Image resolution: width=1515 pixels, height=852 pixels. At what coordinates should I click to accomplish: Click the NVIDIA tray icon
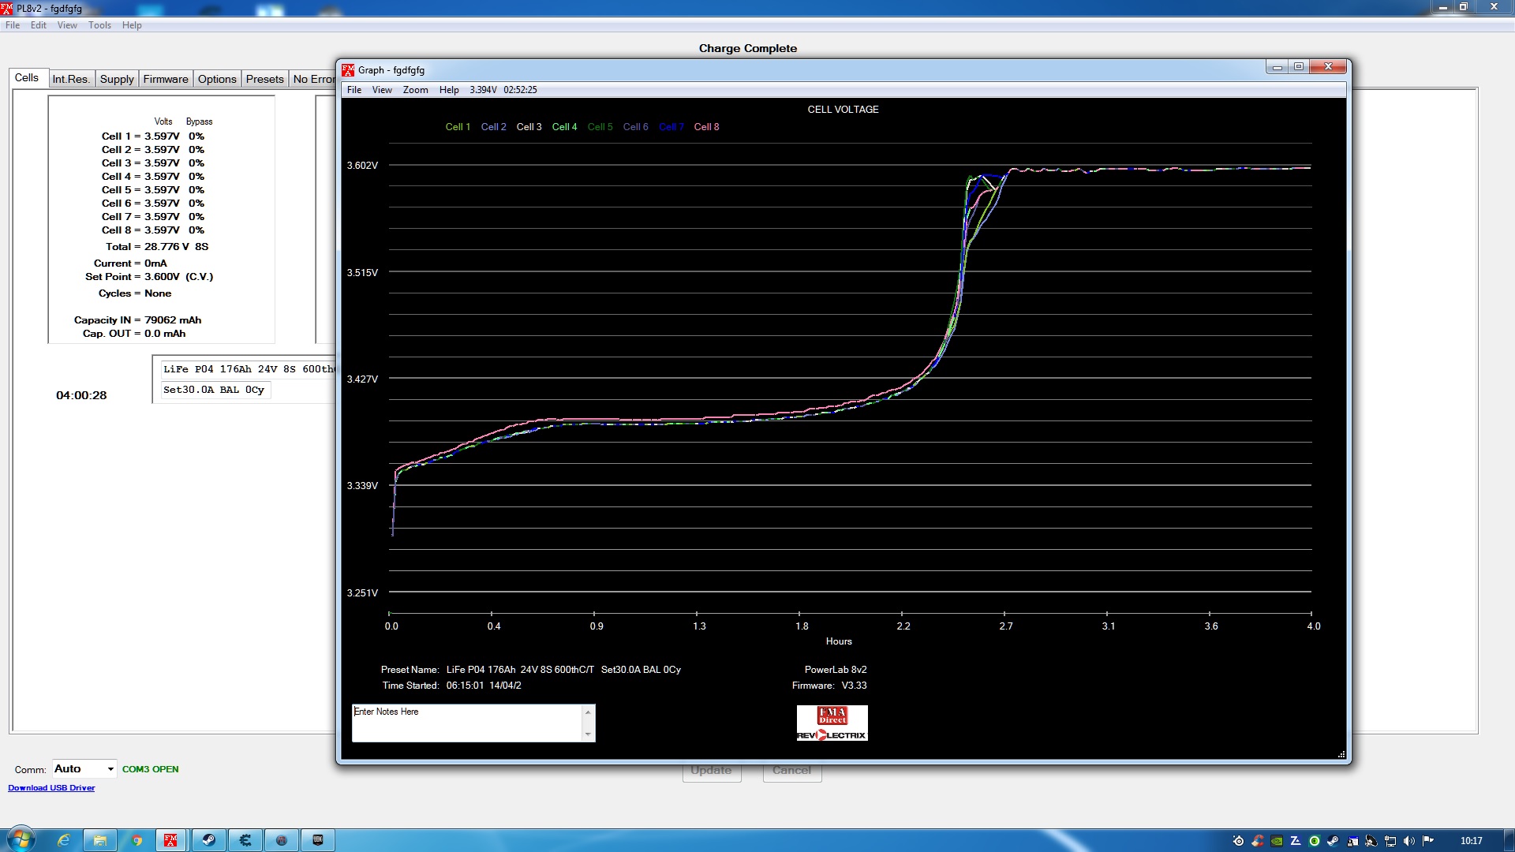(1277, 841)
